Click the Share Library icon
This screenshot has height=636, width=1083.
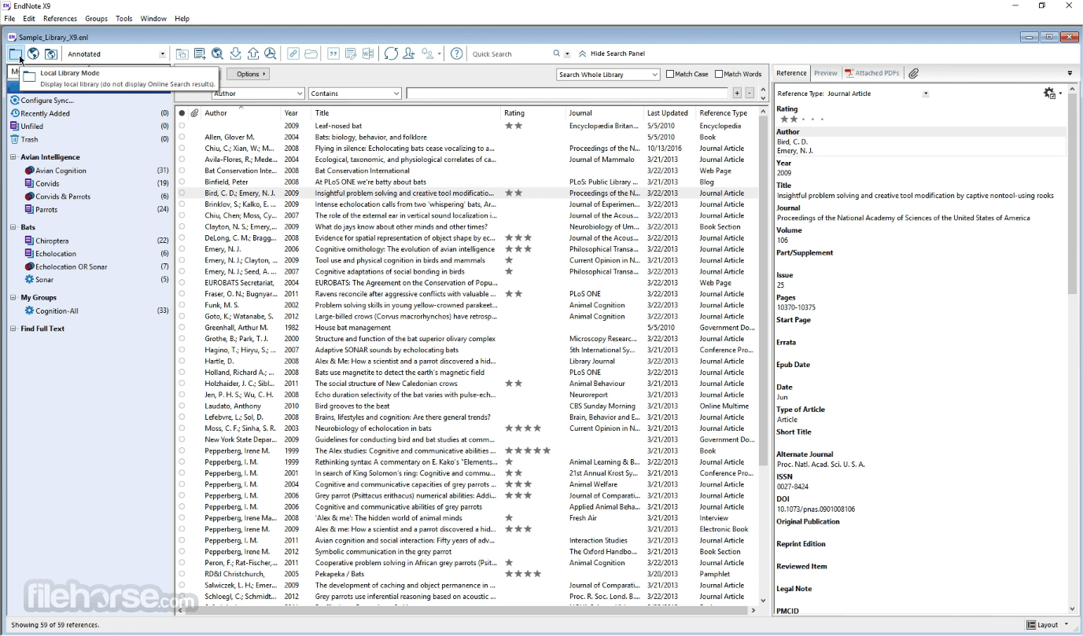click(409, 53)
